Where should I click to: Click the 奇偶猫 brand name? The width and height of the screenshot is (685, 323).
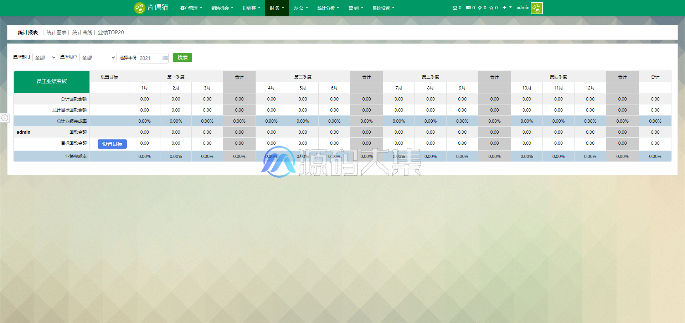tap(158, 7)
